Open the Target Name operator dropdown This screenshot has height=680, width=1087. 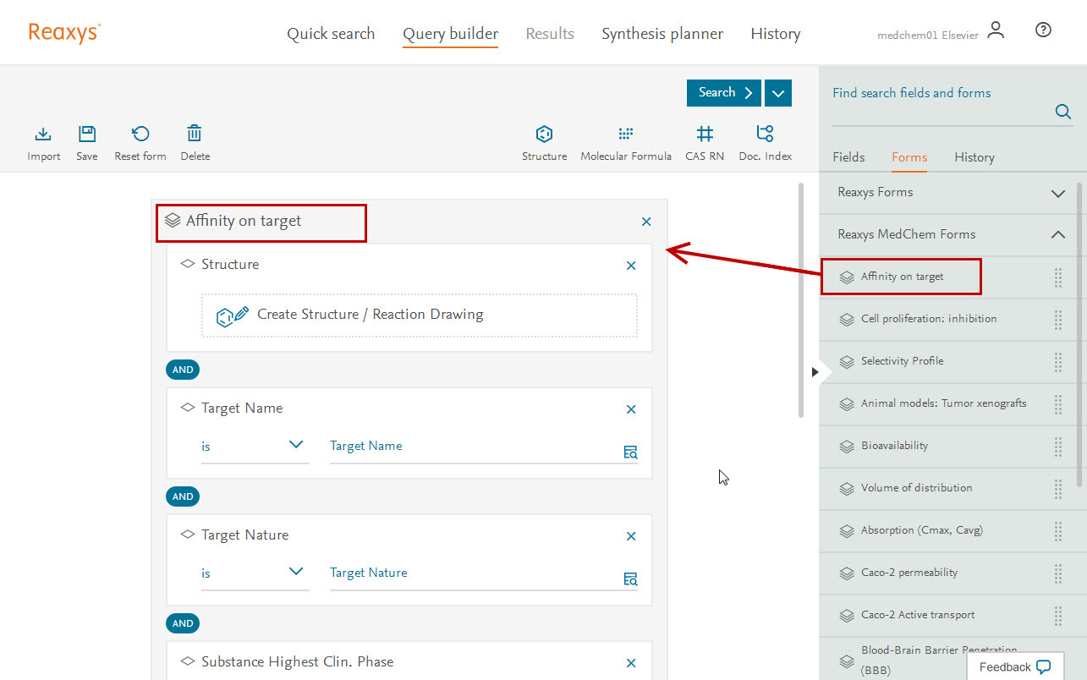(296, 445)
